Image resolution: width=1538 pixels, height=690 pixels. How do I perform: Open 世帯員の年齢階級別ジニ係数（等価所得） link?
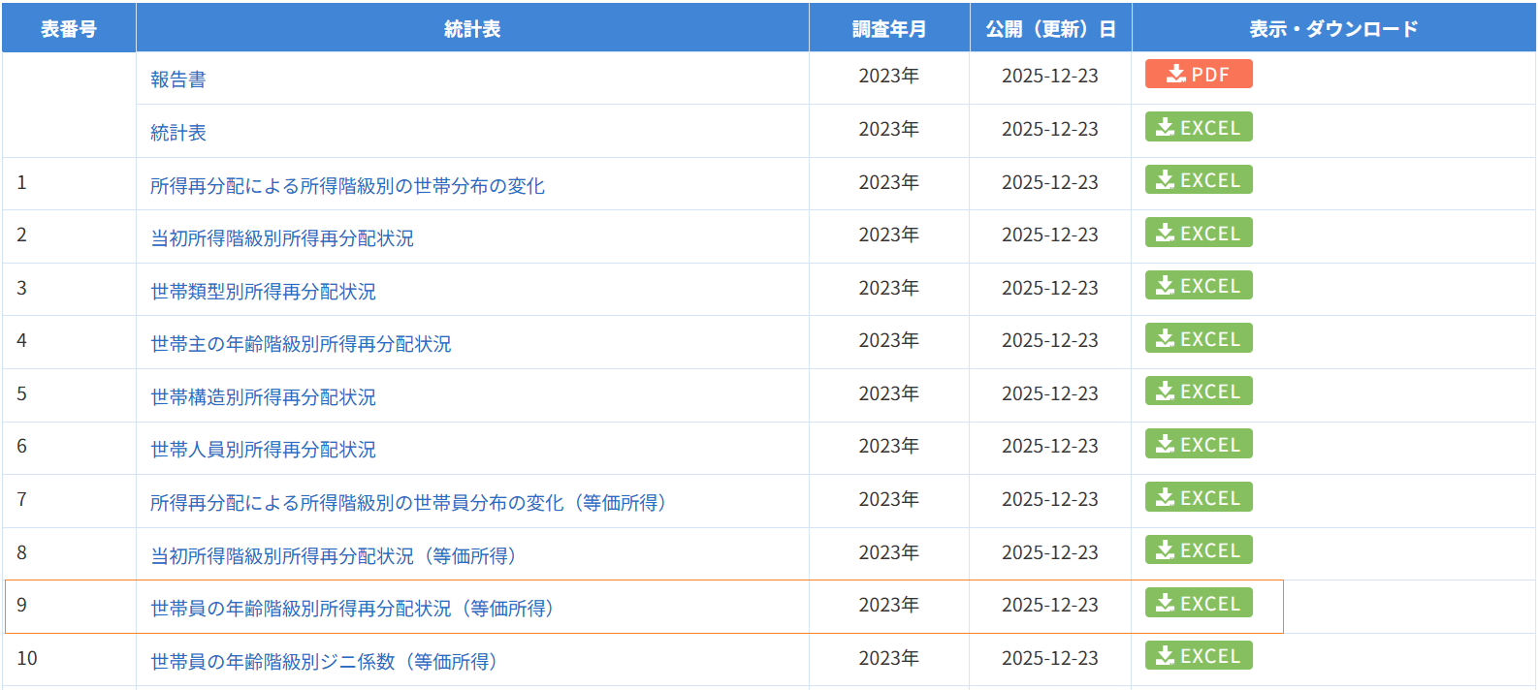pos(325,662)
